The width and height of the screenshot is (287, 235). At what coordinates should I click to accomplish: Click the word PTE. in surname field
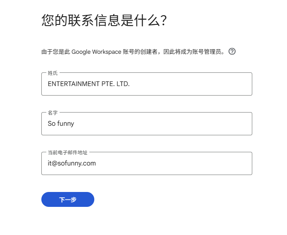coord(108,84)
